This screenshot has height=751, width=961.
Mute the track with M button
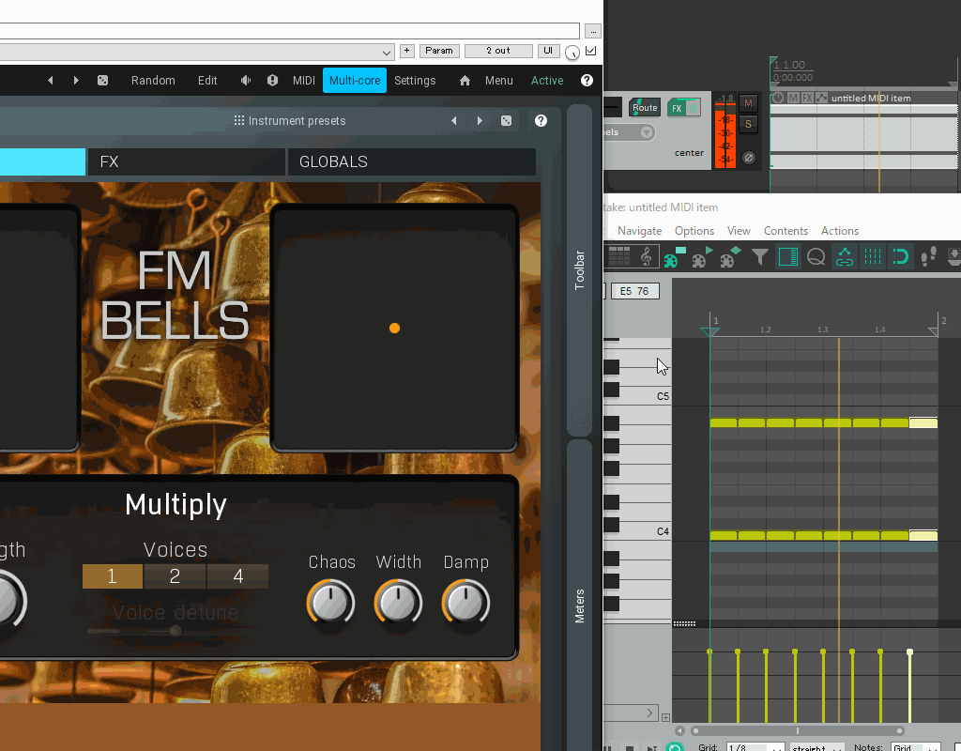coord(748,103)
